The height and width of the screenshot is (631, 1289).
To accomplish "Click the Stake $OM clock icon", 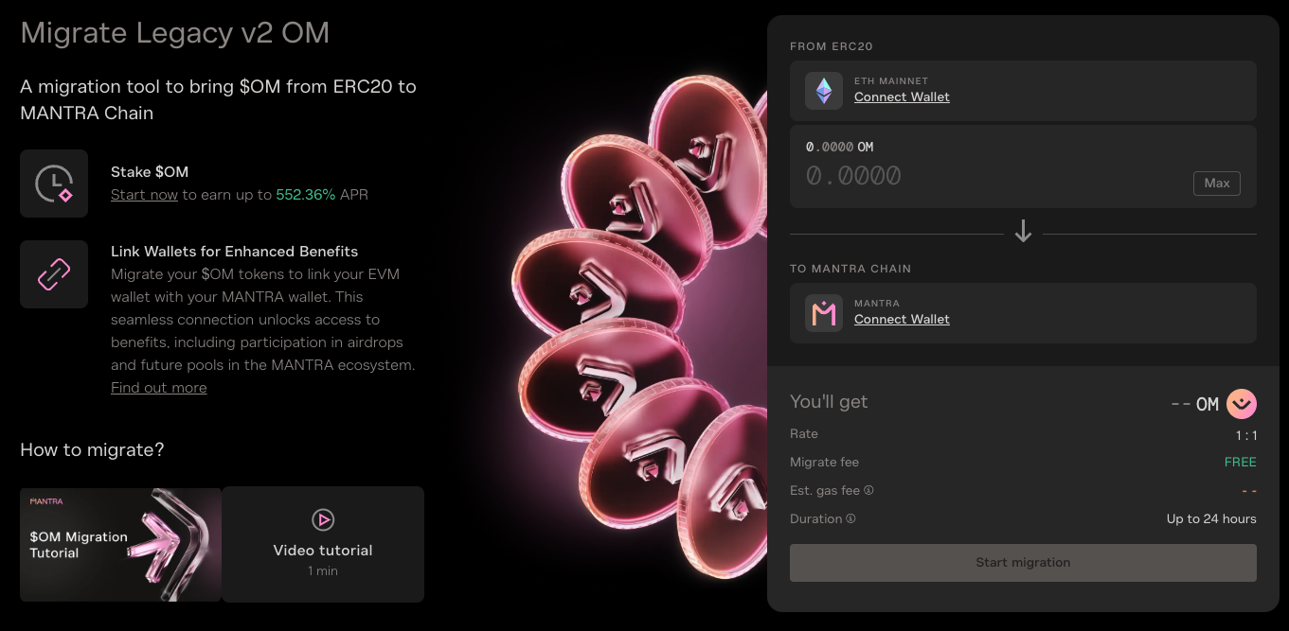I will pos(54,184).
